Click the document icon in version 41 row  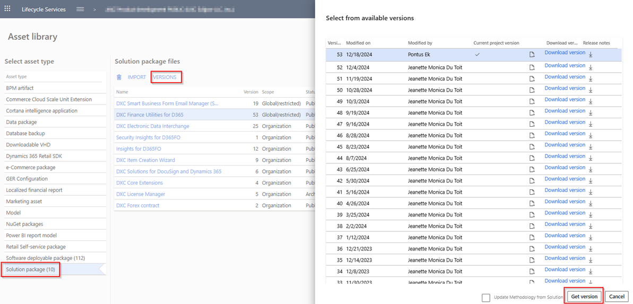pyautogui.click(x=532, y=192)
